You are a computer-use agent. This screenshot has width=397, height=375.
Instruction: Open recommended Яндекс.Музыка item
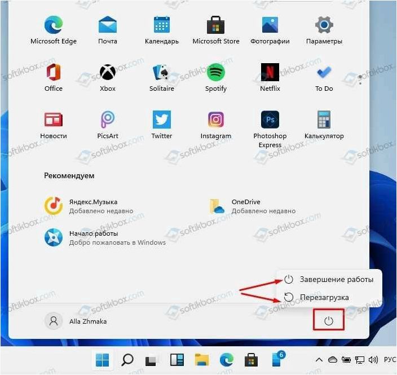[x=89, y=206]
